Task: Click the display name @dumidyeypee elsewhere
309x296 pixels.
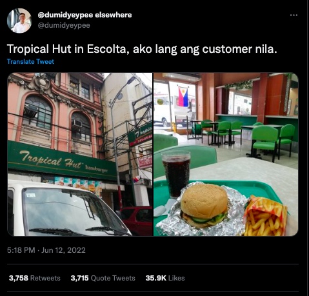Action: pyautogui.click(x=85, y=15)
